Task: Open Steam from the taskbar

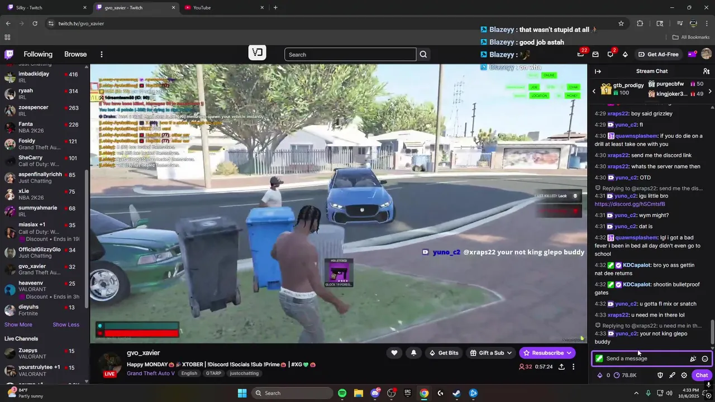Action: tap(456, 393)
